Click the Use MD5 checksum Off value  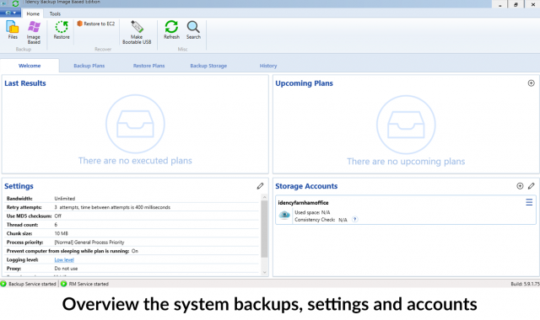pos(58,216)
